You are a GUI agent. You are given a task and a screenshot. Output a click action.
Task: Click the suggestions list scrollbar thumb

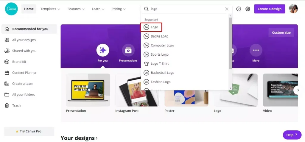[230, 43]
